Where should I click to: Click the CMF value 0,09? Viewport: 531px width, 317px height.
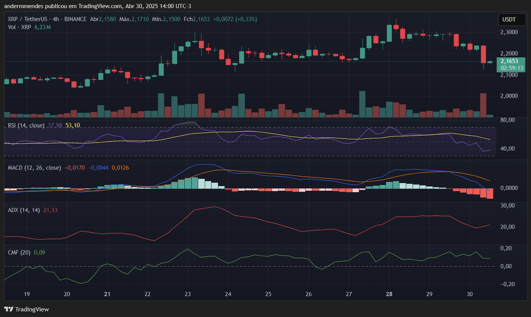(40, 252)
